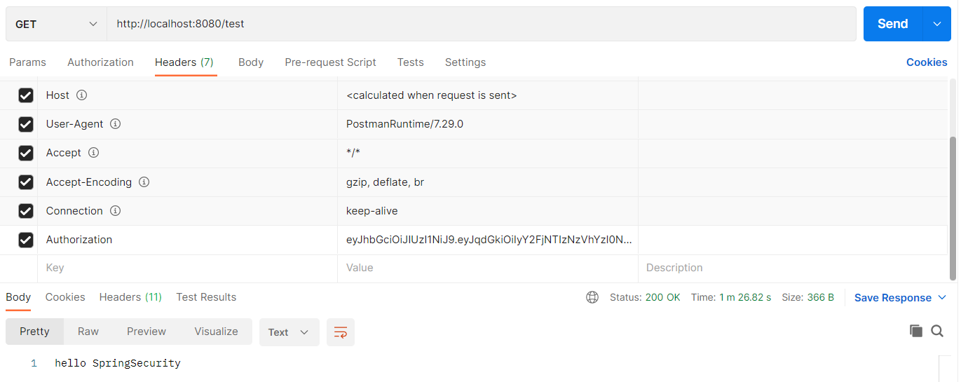Click the info icon beside Accept-Encoding
Viewport: 961px width, 382px height.
point(144,182)
